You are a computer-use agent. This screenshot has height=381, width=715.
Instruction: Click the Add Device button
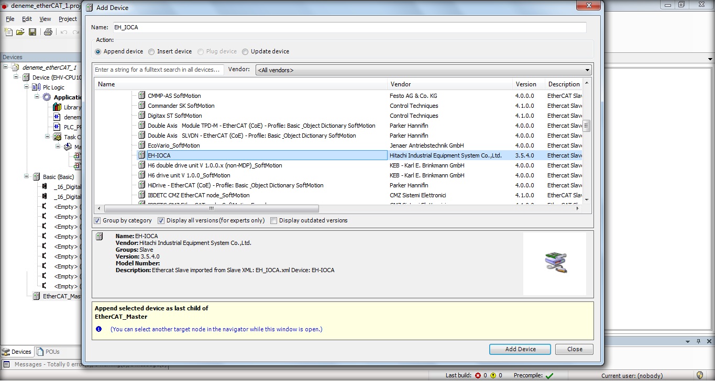pyautogui.click(x=520, y=349)
